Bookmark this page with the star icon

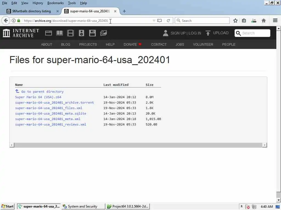tap(235, 21)
